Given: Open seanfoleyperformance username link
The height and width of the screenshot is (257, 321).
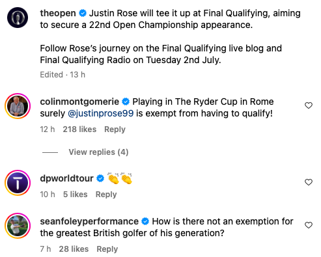Looking at the screenshot, I should click(89, 221).
